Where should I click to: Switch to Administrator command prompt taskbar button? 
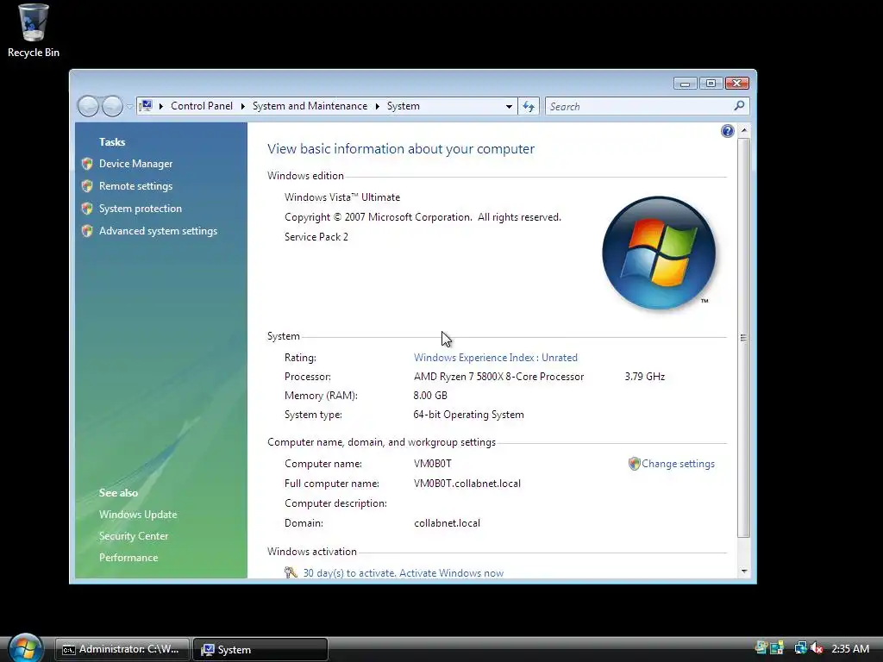(x=122, y=649)
